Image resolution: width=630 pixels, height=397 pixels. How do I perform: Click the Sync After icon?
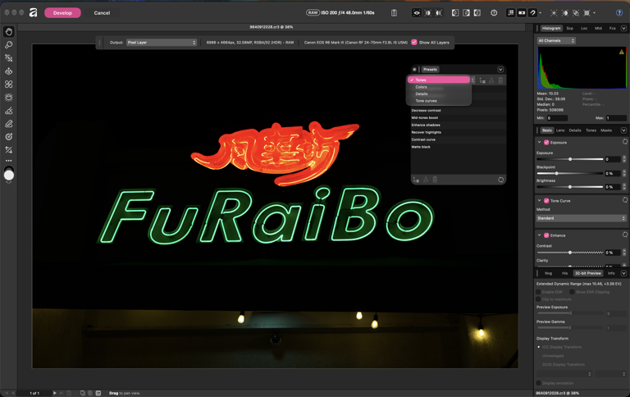[x=466, y=13]
